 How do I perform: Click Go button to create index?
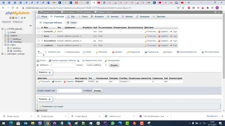97,91
